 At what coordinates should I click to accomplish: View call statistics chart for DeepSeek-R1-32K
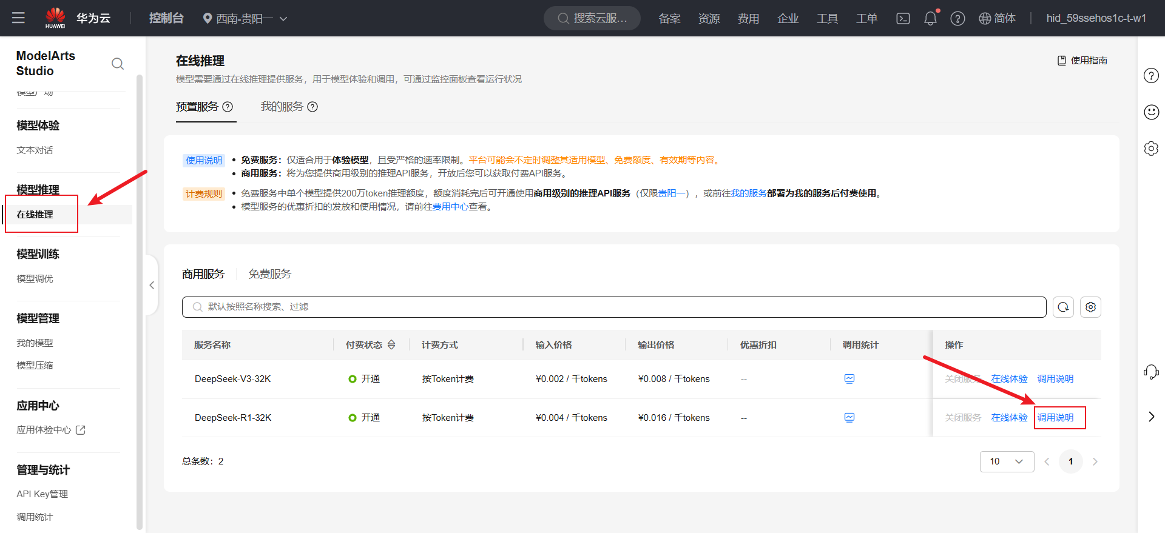coord(849,418)
